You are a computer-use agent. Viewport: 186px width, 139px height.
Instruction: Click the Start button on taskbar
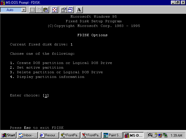(8, 135)
